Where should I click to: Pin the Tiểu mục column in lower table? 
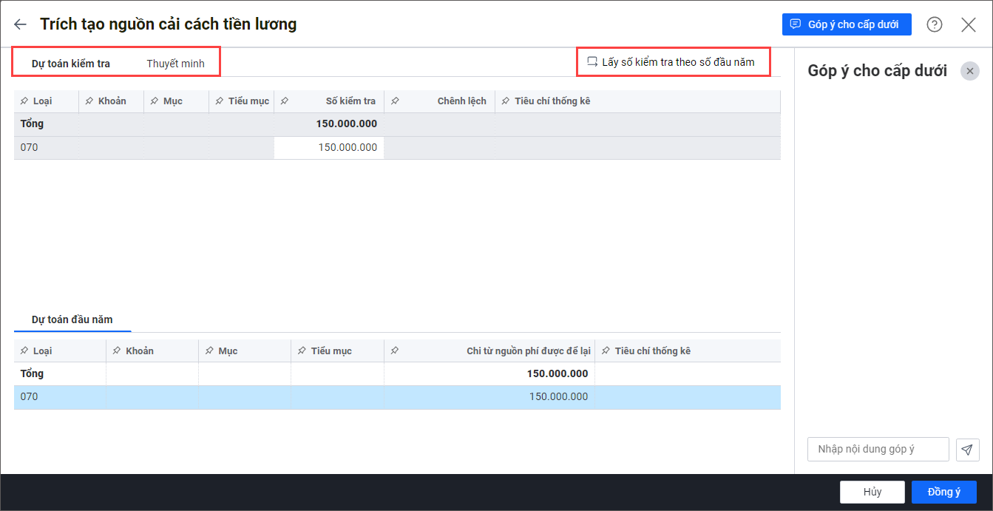tap(302, 351)
